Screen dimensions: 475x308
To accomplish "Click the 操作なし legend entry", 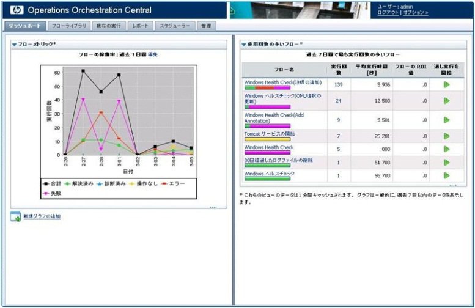I will (144, 183).
